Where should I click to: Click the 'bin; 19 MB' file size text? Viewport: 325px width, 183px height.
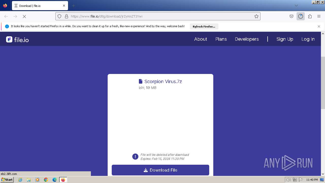[x=148, y=88]
